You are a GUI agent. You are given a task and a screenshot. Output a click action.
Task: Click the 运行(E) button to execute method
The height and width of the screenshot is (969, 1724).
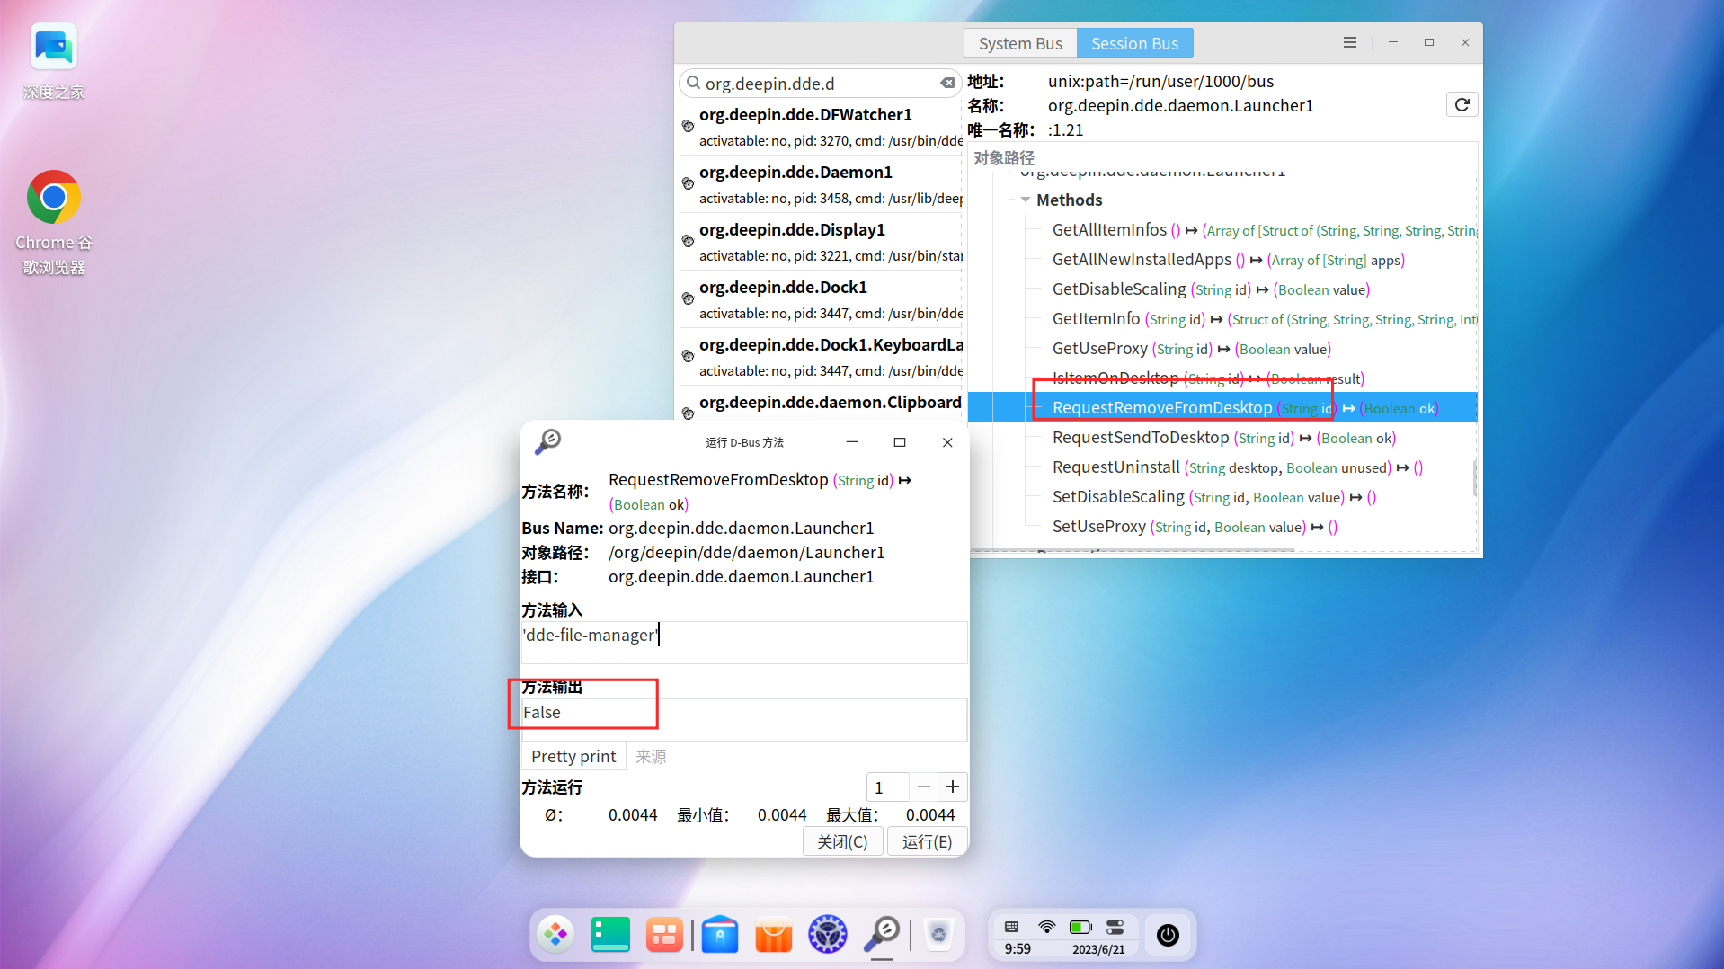point(927,841)
